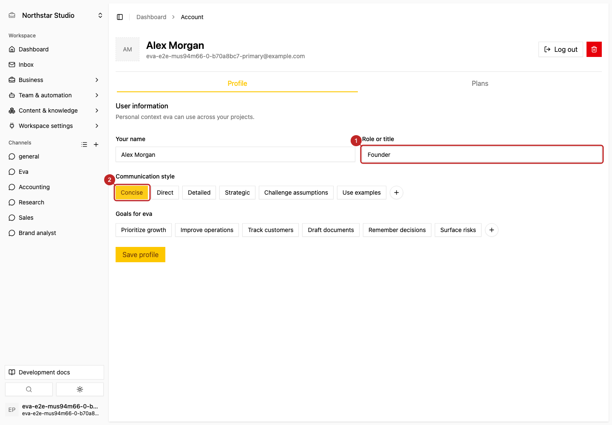Select the Profile tab

pos(237,83)
